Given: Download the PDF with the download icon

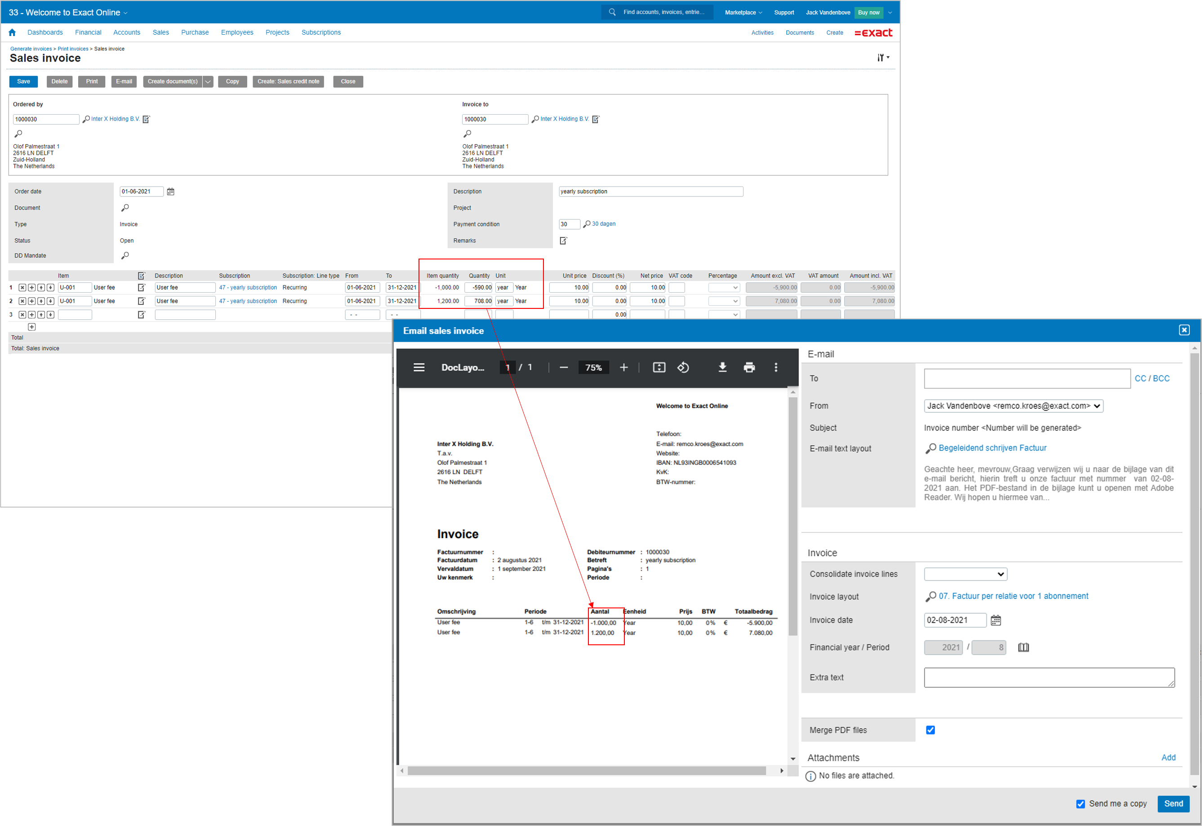Looking at the screenshot, I should [722, 367].
